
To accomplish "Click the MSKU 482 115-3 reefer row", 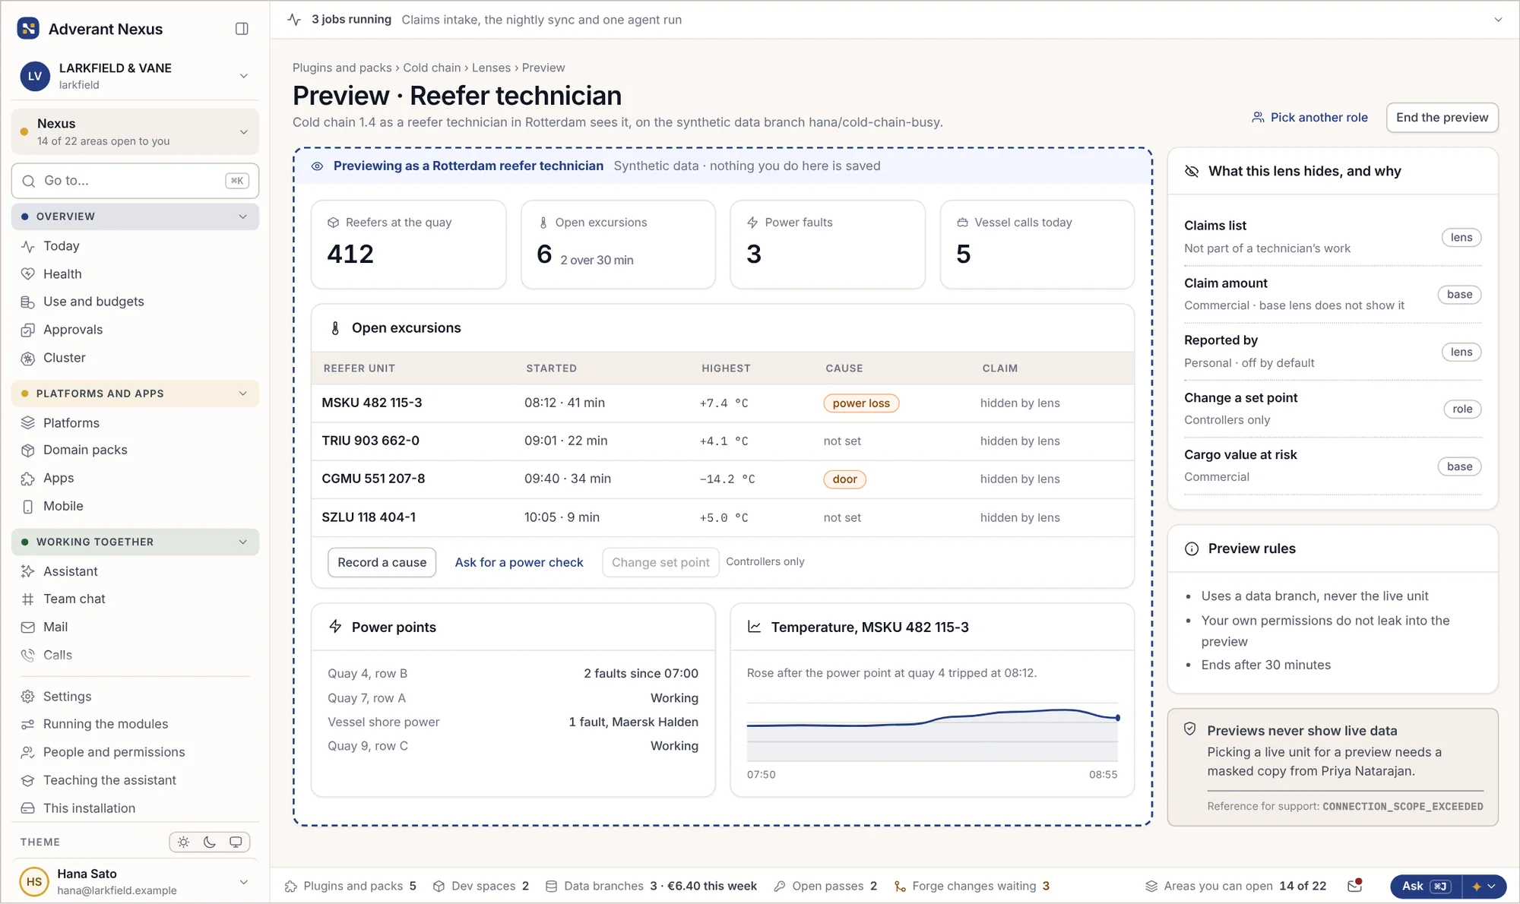I will pos(722,403).
